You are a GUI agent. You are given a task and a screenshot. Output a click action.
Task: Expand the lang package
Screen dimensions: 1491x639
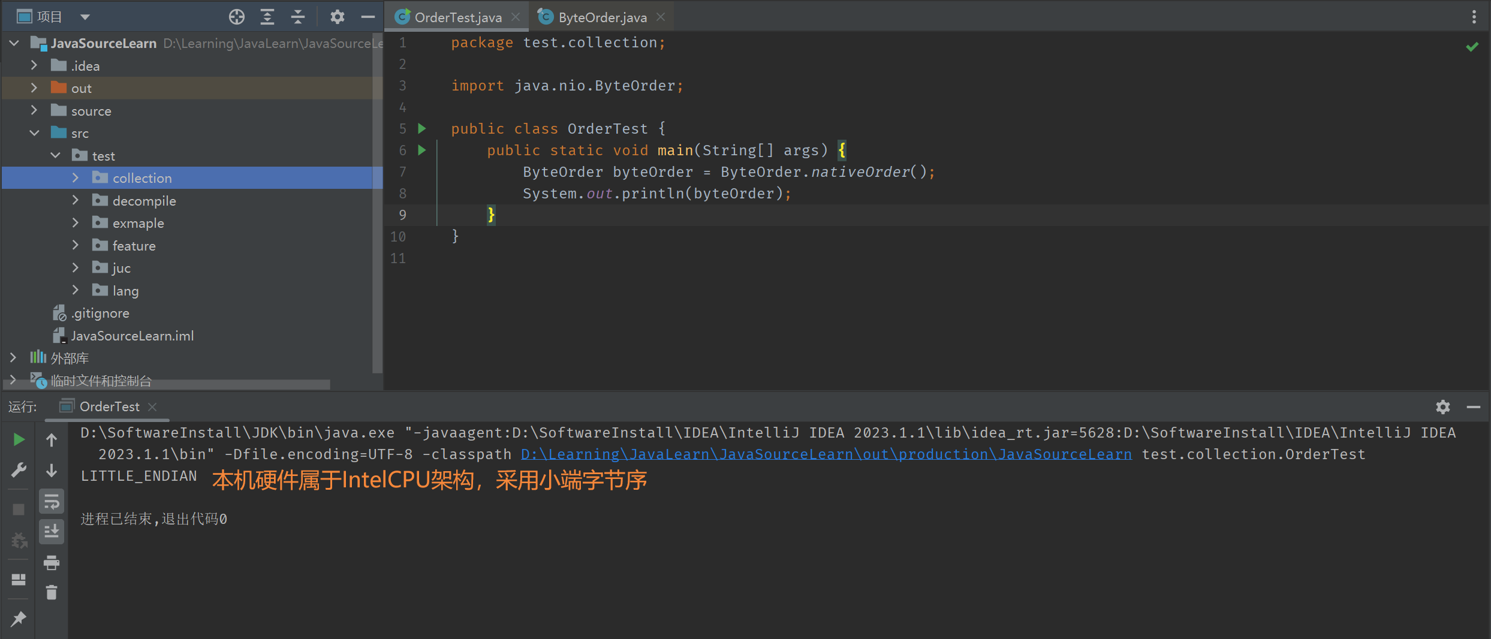76,290
